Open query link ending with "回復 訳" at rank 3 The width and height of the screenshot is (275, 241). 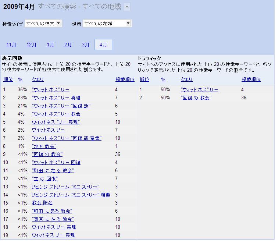pos(61,106)
